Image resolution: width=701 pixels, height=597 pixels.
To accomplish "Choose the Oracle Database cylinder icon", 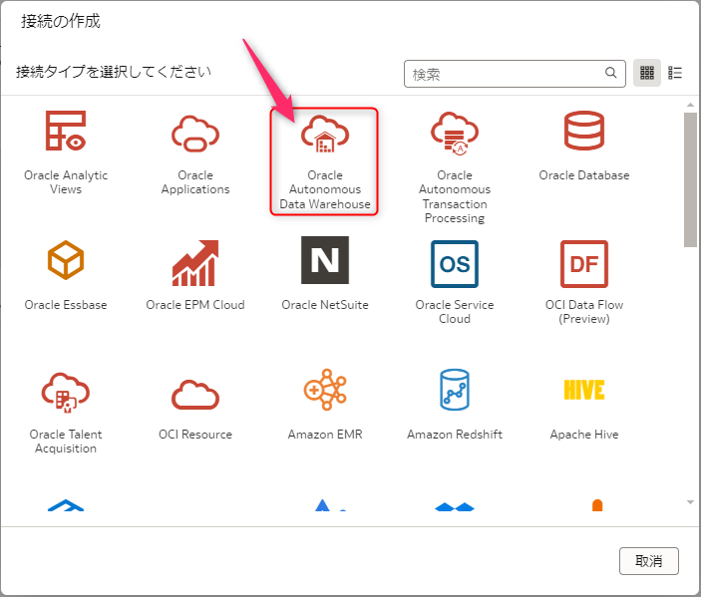I will [584, 131].
